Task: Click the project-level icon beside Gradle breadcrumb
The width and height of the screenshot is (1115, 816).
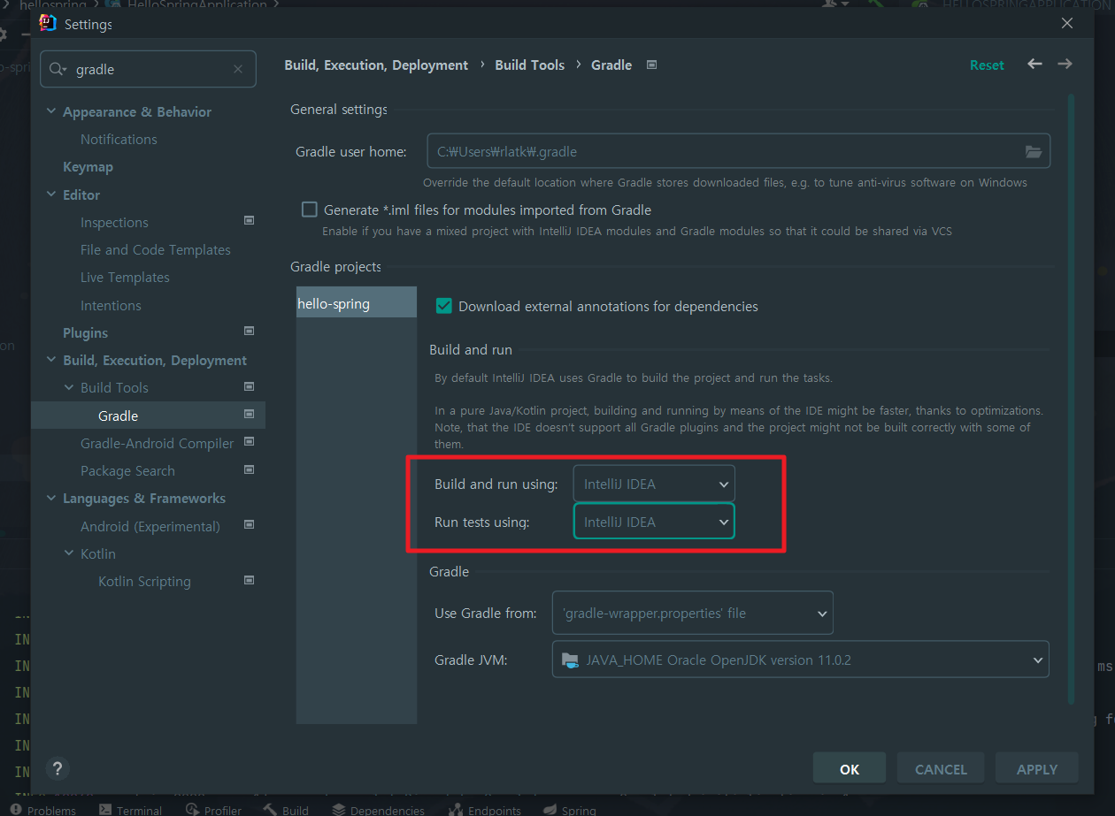Action: pyautogui.click(x=651, y=65)
